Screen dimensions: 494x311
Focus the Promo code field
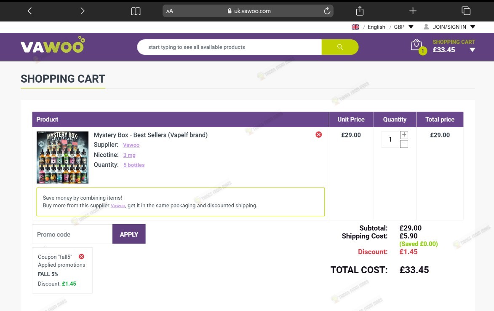tap(72, 234)
